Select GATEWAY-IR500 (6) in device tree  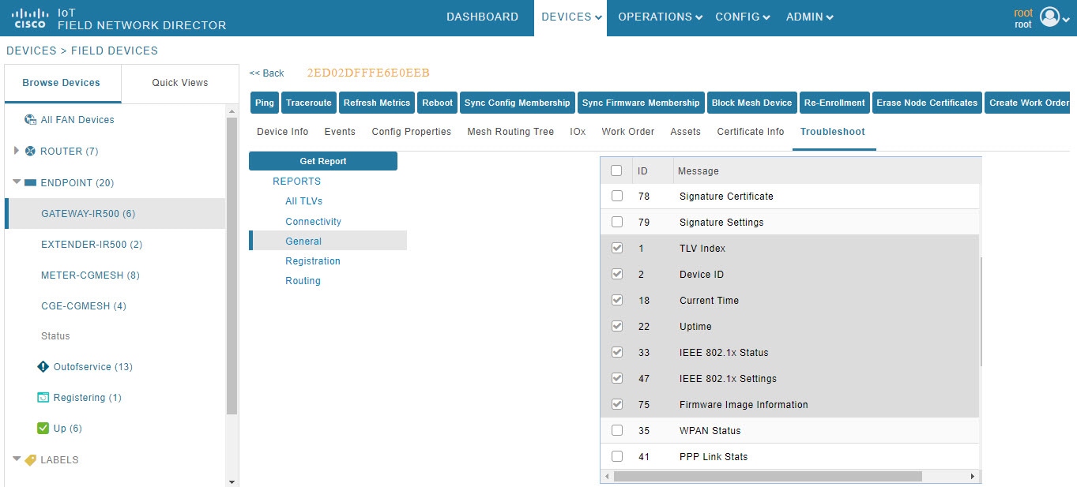[115, 214]
